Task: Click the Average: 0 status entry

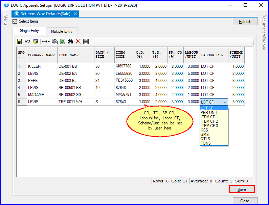Action: (201, 181)
